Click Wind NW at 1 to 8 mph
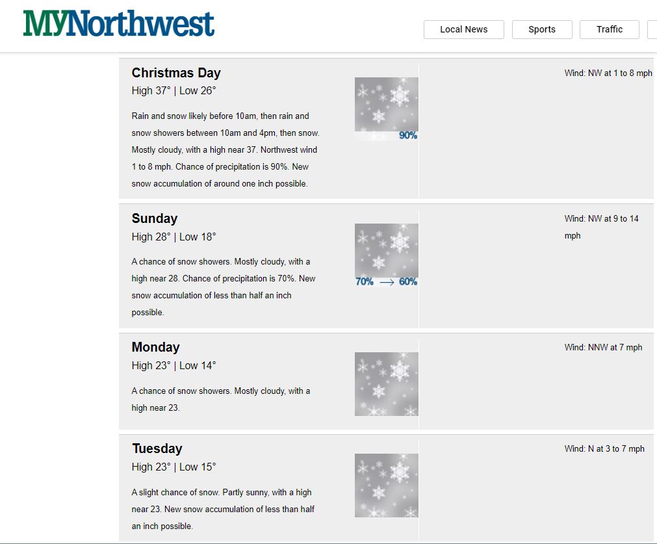The height and width of the screenshot is (544, 657). pyautogui.click(x=608, y=73)
